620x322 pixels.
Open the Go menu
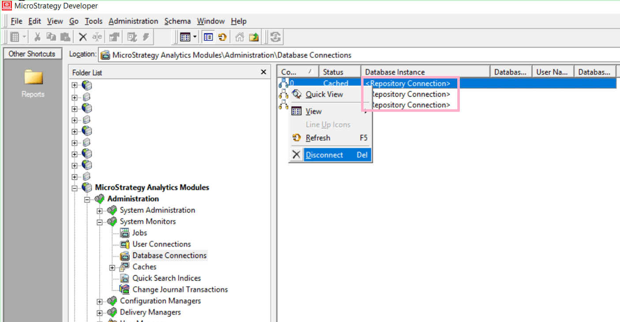pyautogui.click(x=74, y=21)
